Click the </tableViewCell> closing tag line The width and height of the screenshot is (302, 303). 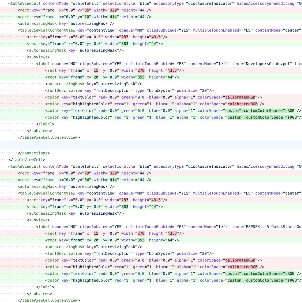click(151, 160)
